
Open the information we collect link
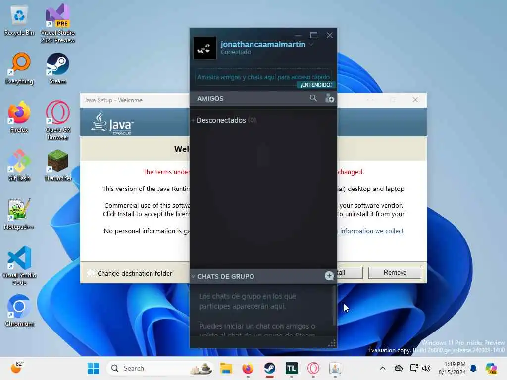coord(370,231)
